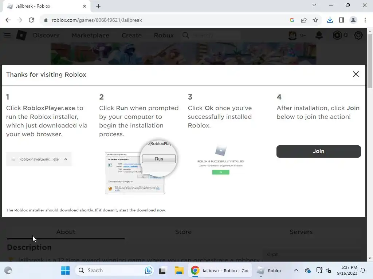Click the taskbar Search box

(x=114, y=270)
